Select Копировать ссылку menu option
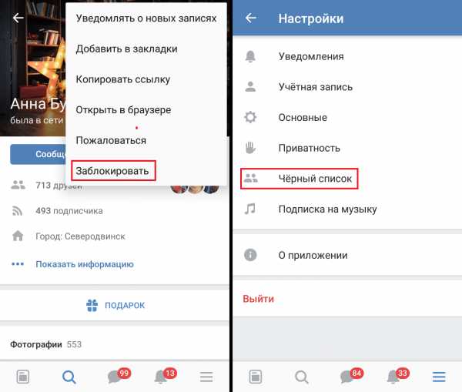The image size is (462, 392). click(x=123, y=79)
